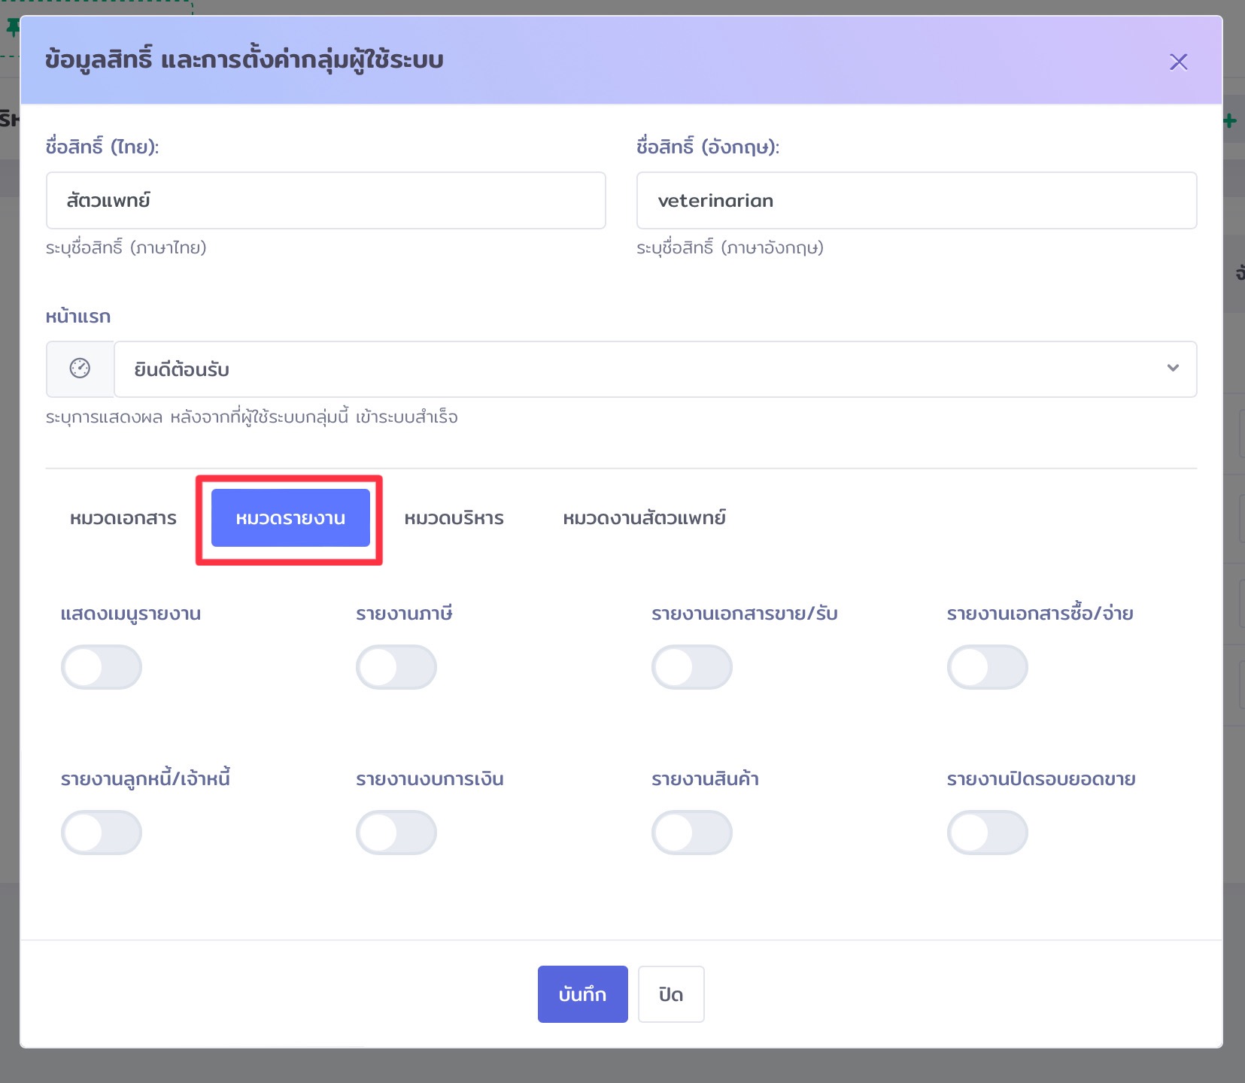Click the Thai role name field containing สัตวแพทย์
Screen dimensions: 1245x1083
click(x=326, y=201)
